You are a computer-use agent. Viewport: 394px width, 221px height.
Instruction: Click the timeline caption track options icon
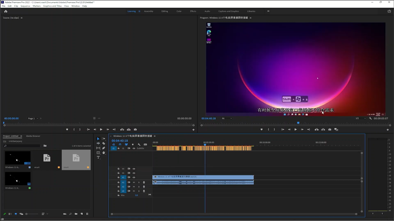[145, 144]
